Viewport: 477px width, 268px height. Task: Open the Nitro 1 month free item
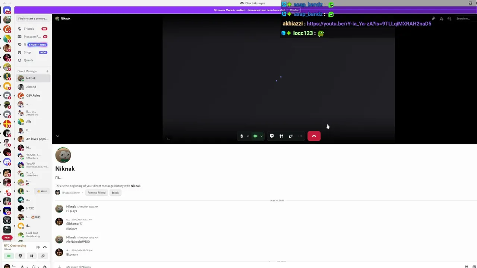pyautogui.click(x=33, y=45)
